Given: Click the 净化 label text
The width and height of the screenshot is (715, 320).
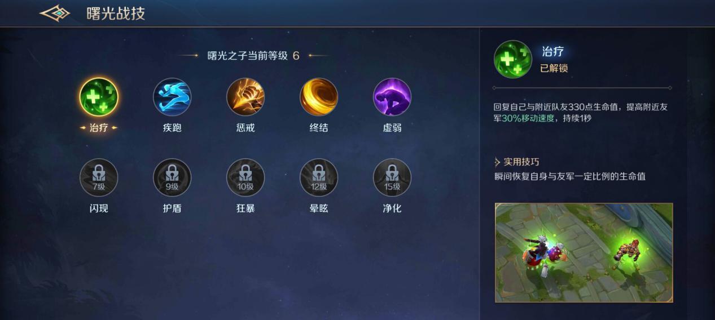Looking at the screenshot, I should click(392, 208).
